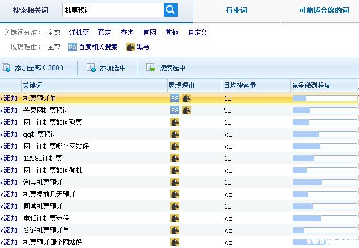Add keyword 电话订机票流程 via <添加
359x248 pixels.
point(9,219)
